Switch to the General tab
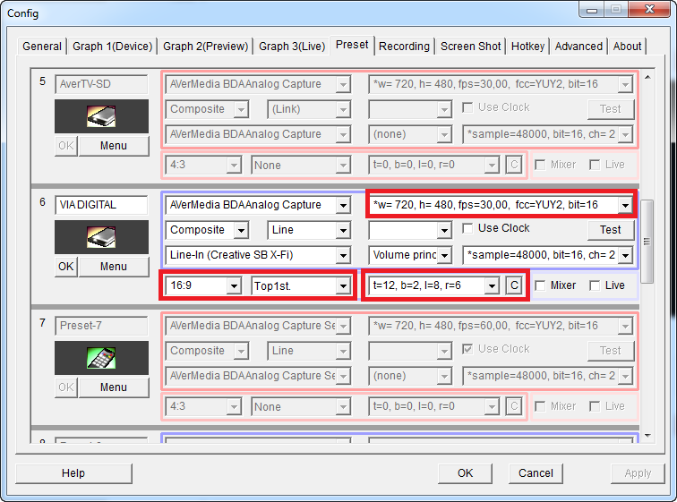This screenshot has height=502, width=677. [42, 47]
